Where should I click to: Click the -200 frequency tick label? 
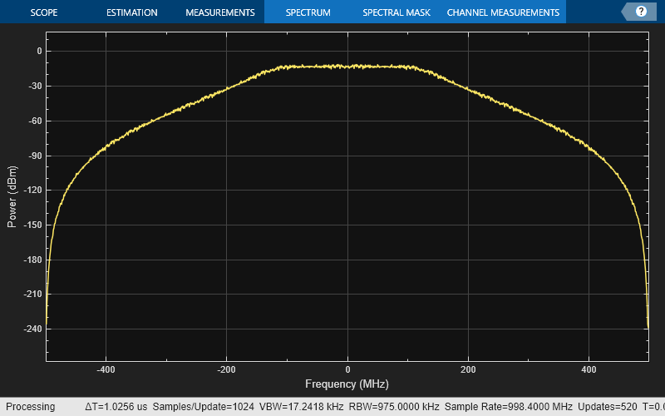[x=226, y=369]
